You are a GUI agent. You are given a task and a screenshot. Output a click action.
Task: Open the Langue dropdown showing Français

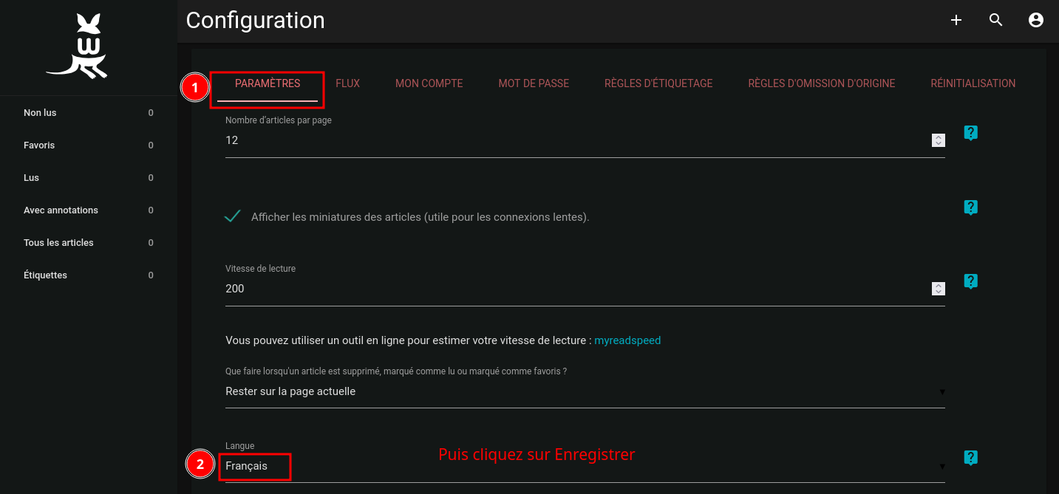(x=584, y=467)
